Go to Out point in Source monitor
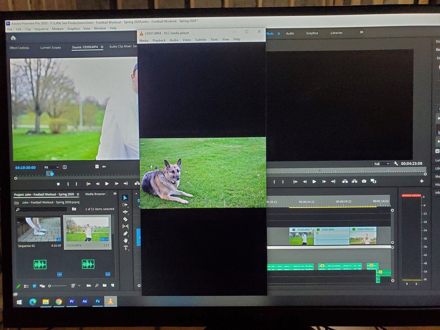The image size is (440, 330). pyautogui.click(x=126, y=184)
